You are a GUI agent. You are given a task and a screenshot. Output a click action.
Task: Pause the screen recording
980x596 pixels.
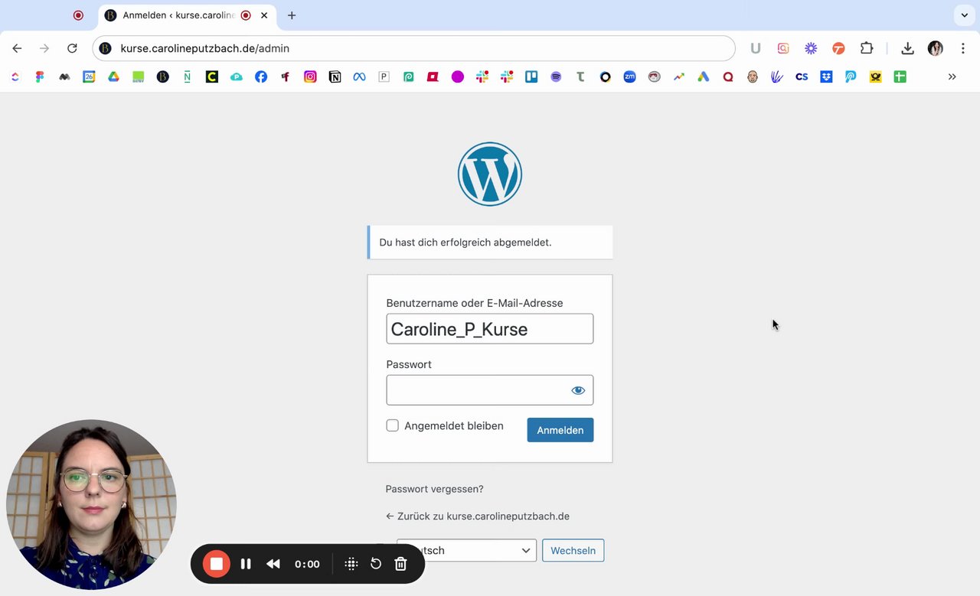[246, 564]
